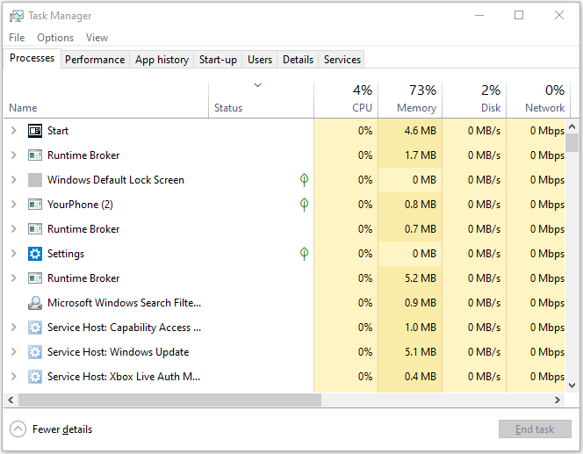Click the horizontal scrollbar right arrow
Screen dimensions: 583x454
point(558,400)
